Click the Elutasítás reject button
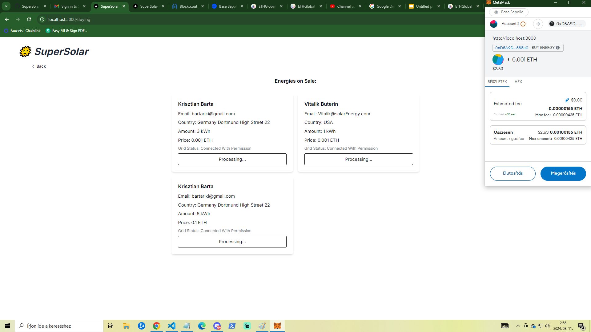Viewport: 591px width, 332px height. (x=513, y=173)
